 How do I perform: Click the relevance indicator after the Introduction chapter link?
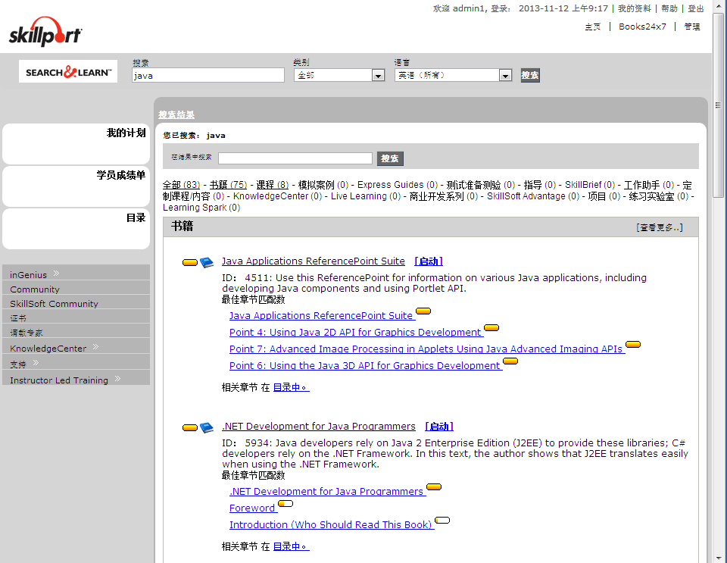point(442,521)
